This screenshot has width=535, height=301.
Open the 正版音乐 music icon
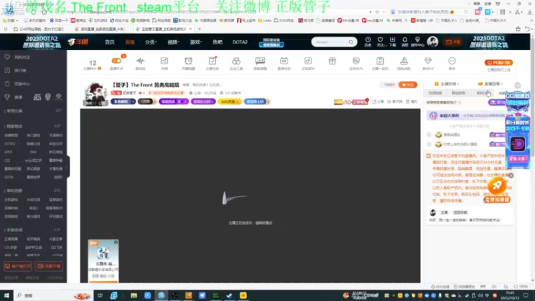pyautogui.click(x=308, y=63)
